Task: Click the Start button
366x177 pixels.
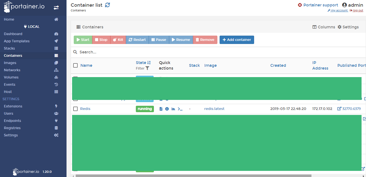Action: 83,40
